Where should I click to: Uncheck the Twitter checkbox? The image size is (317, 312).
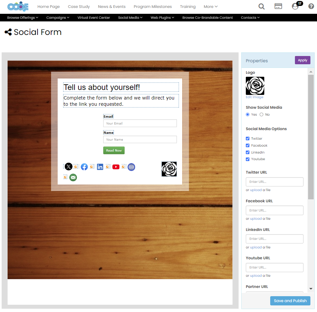[248, 139]
